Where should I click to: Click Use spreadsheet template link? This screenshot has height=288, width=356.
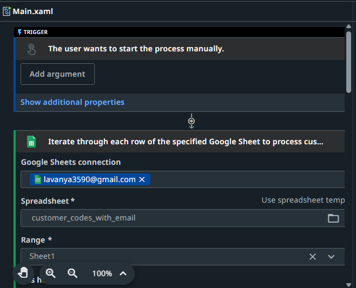pyautogui.click(x=303, y=200)
